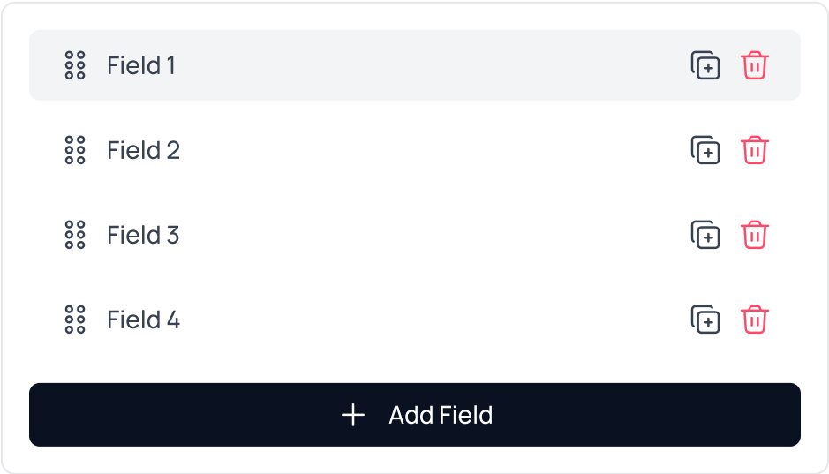Click the drag handle for Field 3
This screenshot has width=829, height=474.
tap(75, 235)
